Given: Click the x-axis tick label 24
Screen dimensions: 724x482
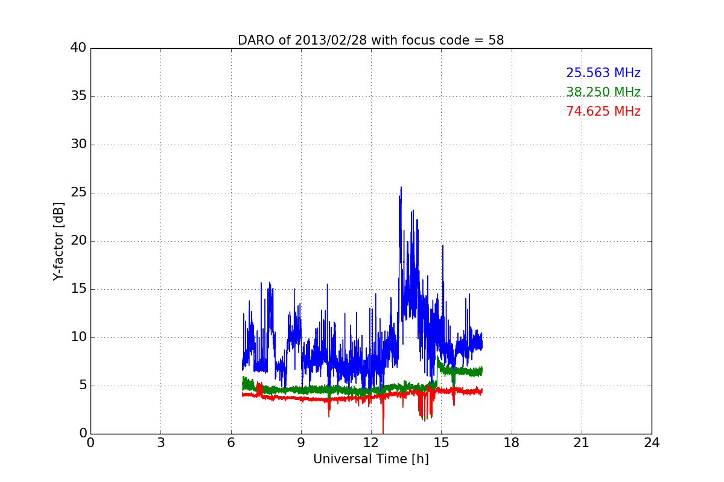Looking at the screenshot, I should point(652,443).
